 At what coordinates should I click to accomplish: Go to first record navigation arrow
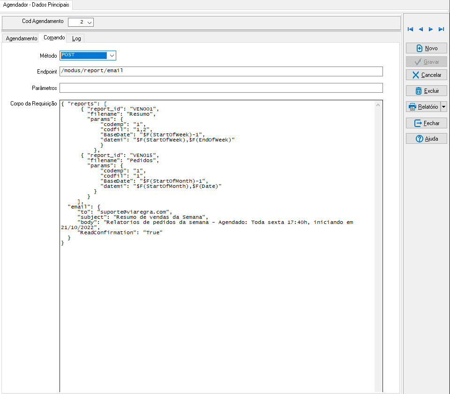[x=411, y=30]
